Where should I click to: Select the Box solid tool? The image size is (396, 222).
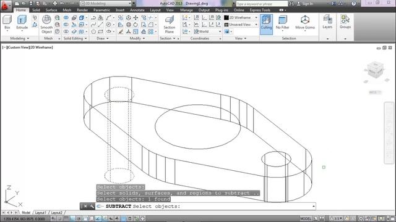[7, 23]
